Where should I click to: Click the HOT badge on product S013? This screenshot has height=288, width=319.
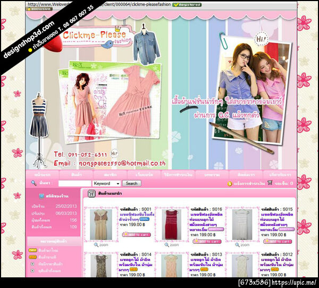click(204, 269)
